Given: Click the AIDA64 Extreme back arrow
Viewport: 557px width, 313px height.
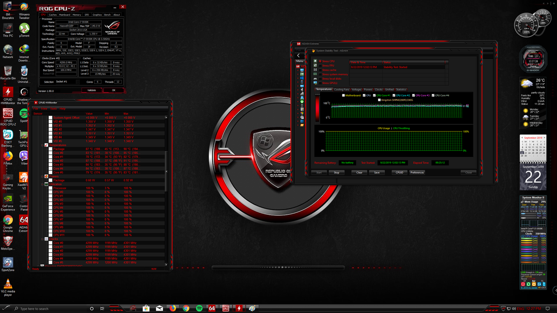Looking at the screenshot, I should coord(299,56).
